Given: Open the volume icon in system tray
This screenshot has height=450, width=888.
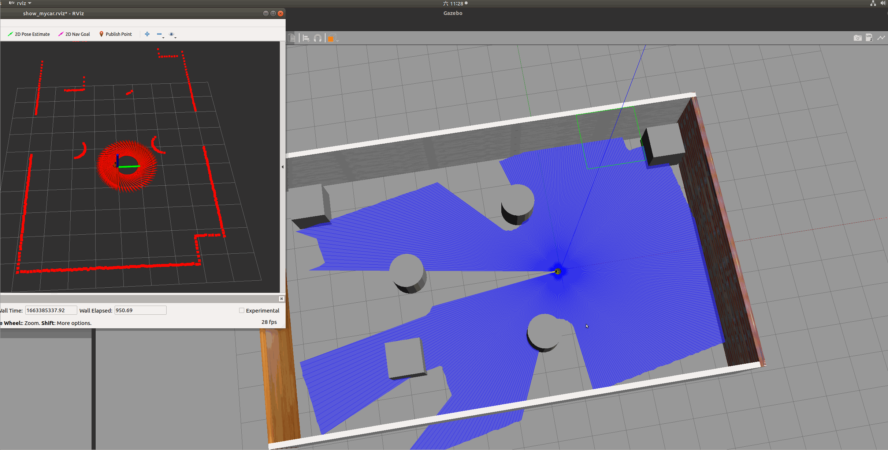Looking at the screenshot, I should [883, 3].
